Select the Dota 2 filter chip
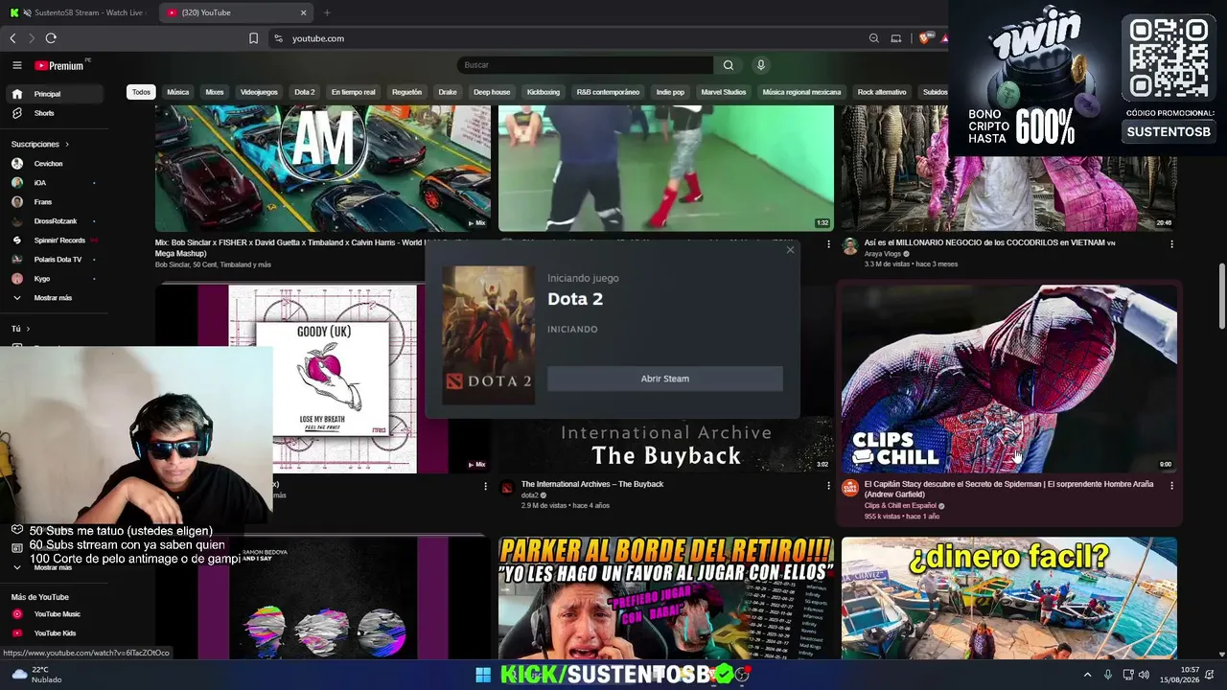 pyautogui.click(x=305, y=92)
